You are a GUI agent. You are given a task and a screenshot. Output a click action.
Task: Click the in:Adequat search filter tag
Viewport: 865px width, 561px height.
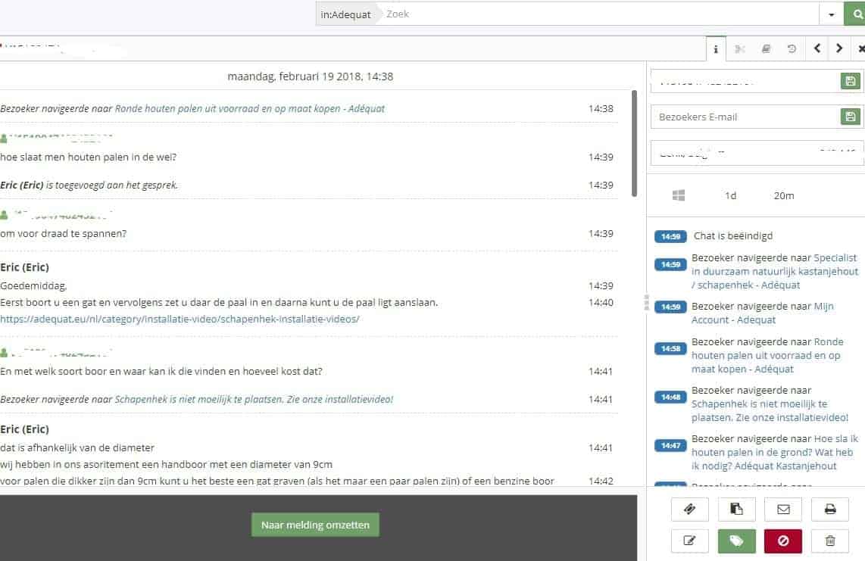(x=346, y=14)
